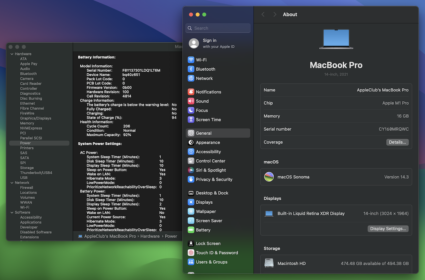Open the Screen Saver icon
Screen dimensions: 425x280
click(x=191, y=221)
